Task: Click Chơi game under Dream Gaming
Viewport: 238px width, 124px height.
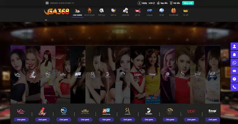Action: pyautogui.click(x=85, y=120)
